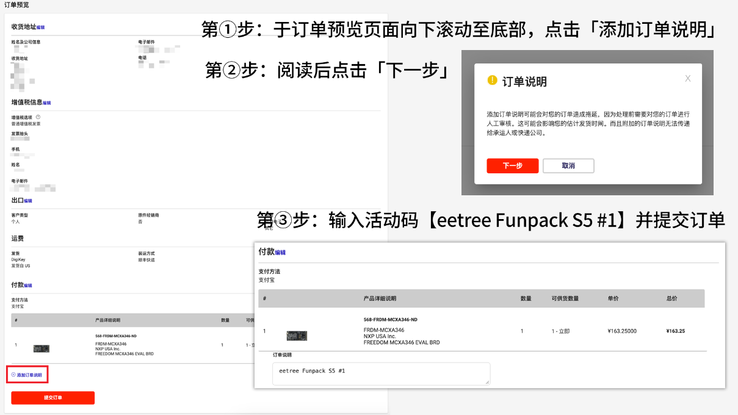
Task: Click the red 下一步 button in the dialog
Action: [512, 165]
